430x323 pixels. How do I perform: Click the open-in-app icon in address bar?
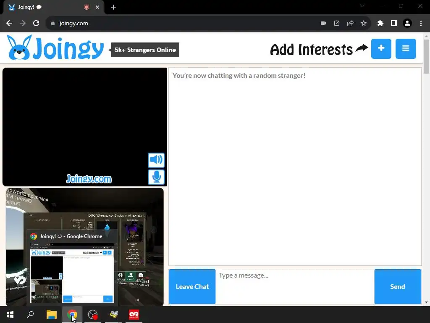[x=337, y=24]
